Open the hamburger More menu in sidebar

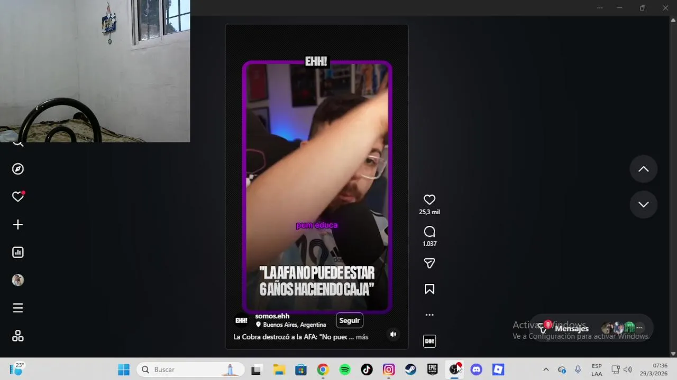pyautogui.click(x=18, y=308)
